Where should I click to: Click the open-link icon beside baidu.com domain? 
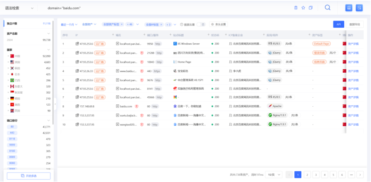[118, 106]
